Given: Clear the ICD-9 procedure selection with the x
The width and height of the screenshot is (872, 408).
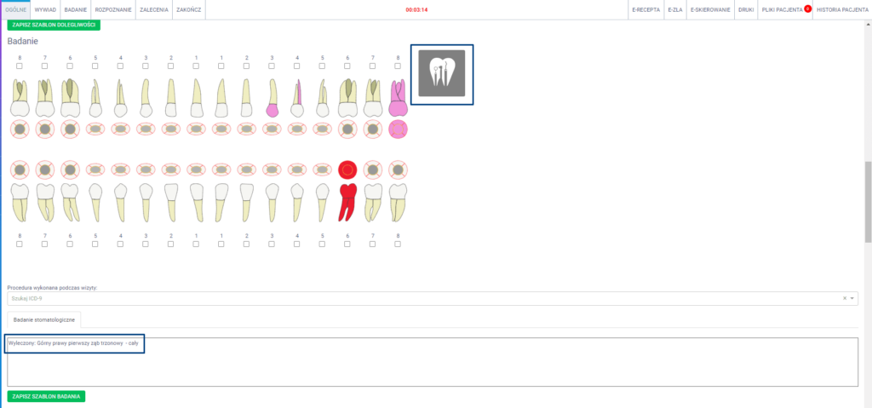Looking at the screenshot, I should tap(844, 298).
